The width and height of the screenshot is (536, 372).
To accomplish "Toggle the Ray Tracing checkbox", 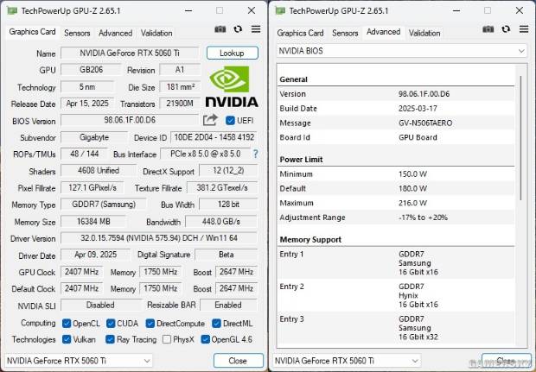I will click(110, 339).
